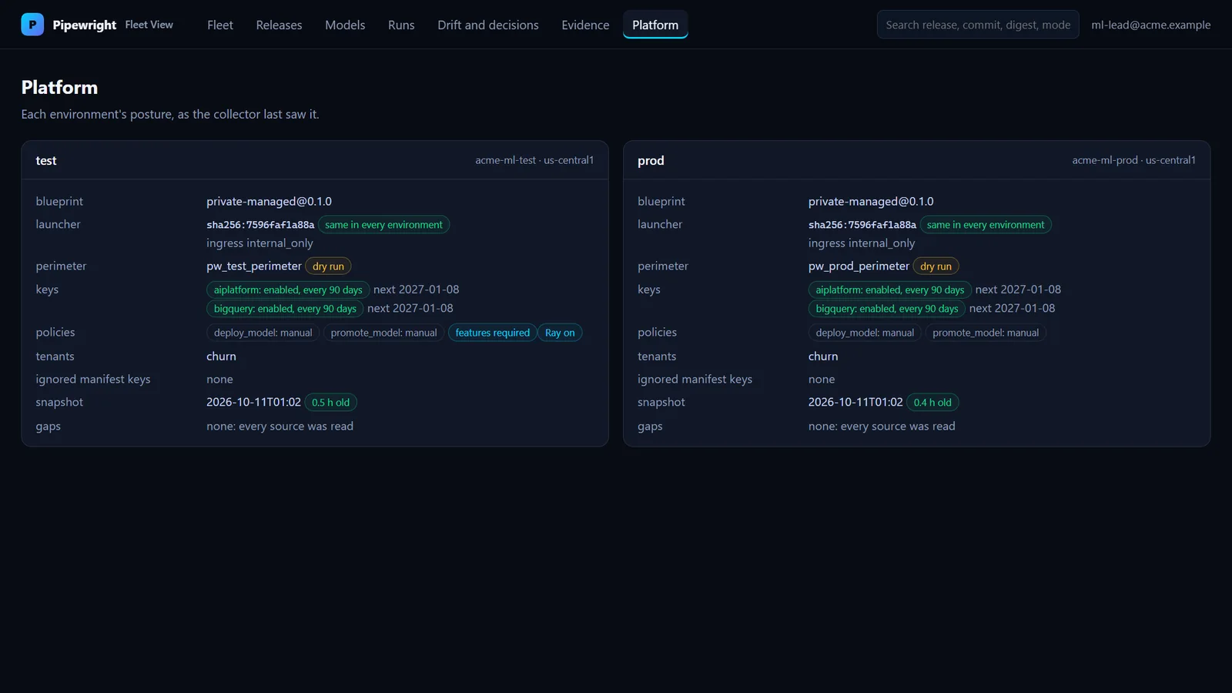The width and height of the screenshot is (1232, 693).
Task: Click the 0.4 h old snapshot badge
Action: [x=932, y=403]
